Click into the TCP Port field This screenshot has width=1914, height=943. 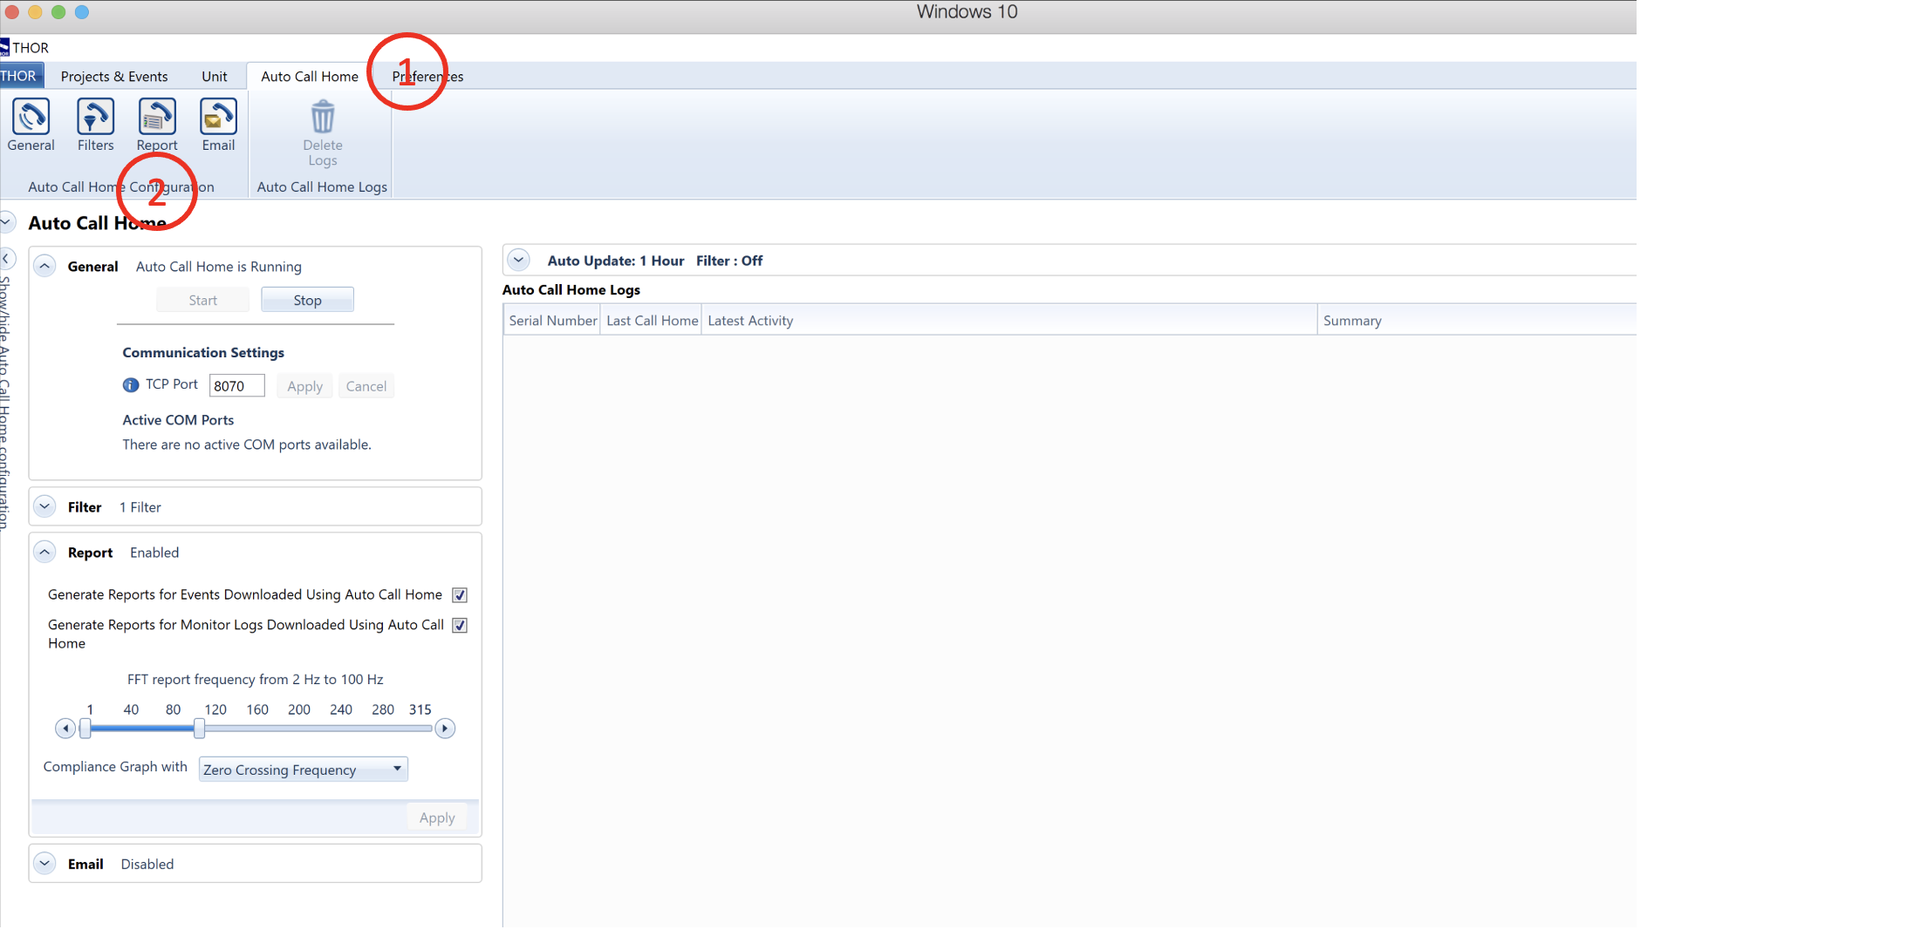click(x=236, y=386)
